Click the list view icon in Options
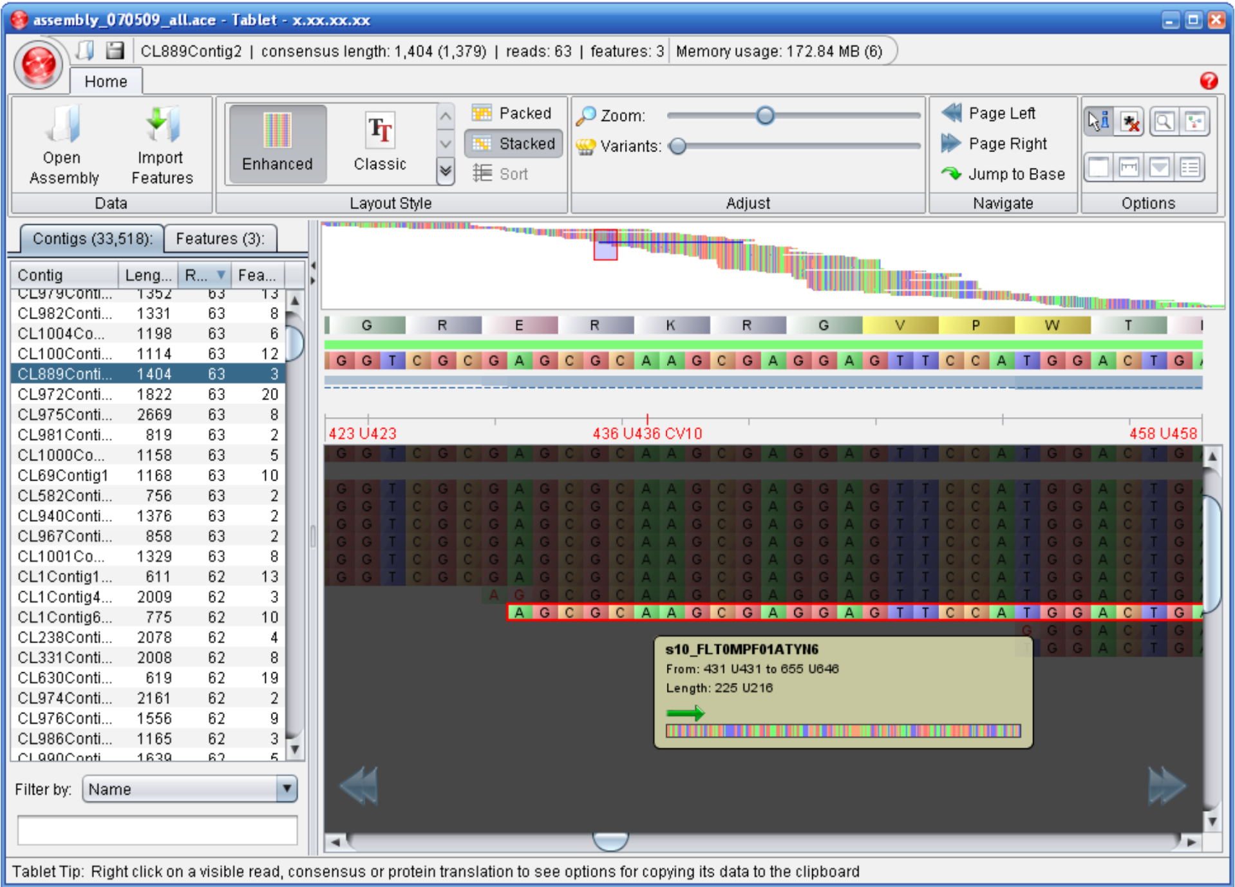 coord(1190,167)
